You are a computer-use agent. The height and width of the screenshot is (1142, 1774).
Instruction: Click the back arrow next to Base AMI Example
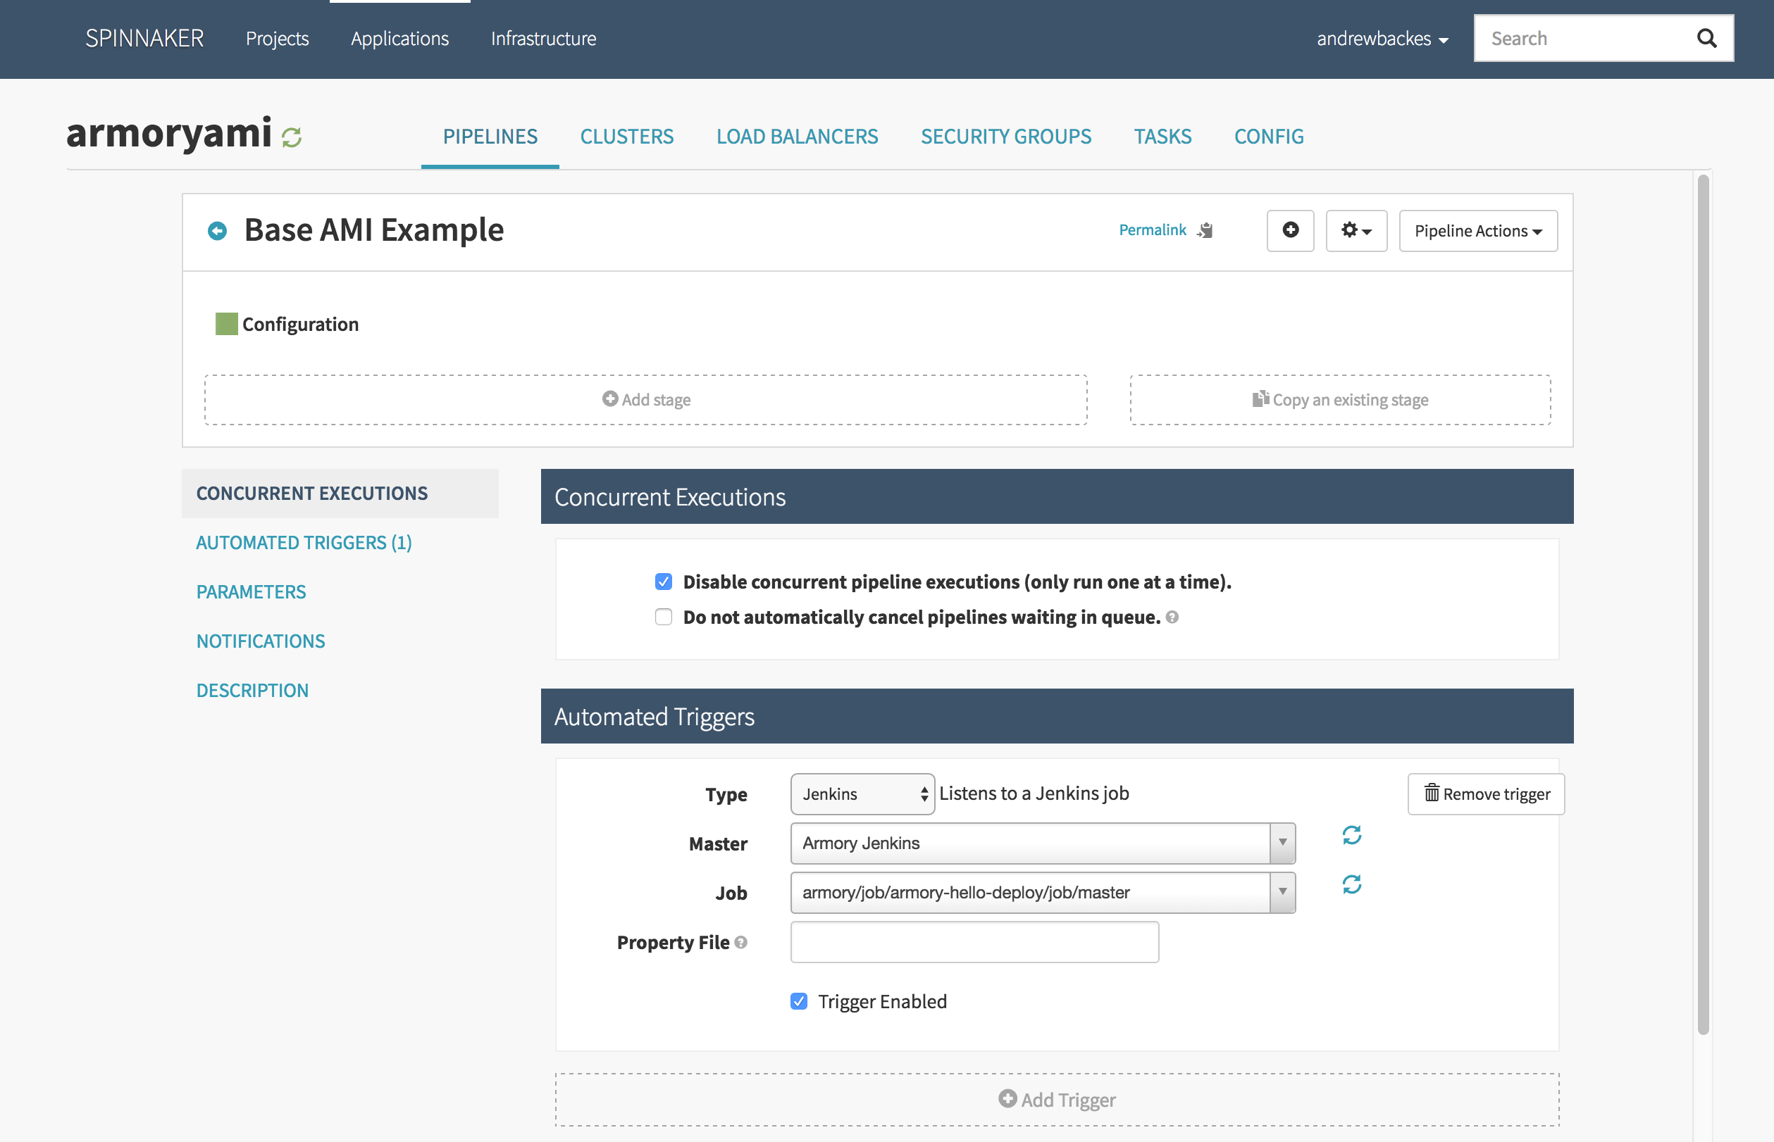pos(218,232)
